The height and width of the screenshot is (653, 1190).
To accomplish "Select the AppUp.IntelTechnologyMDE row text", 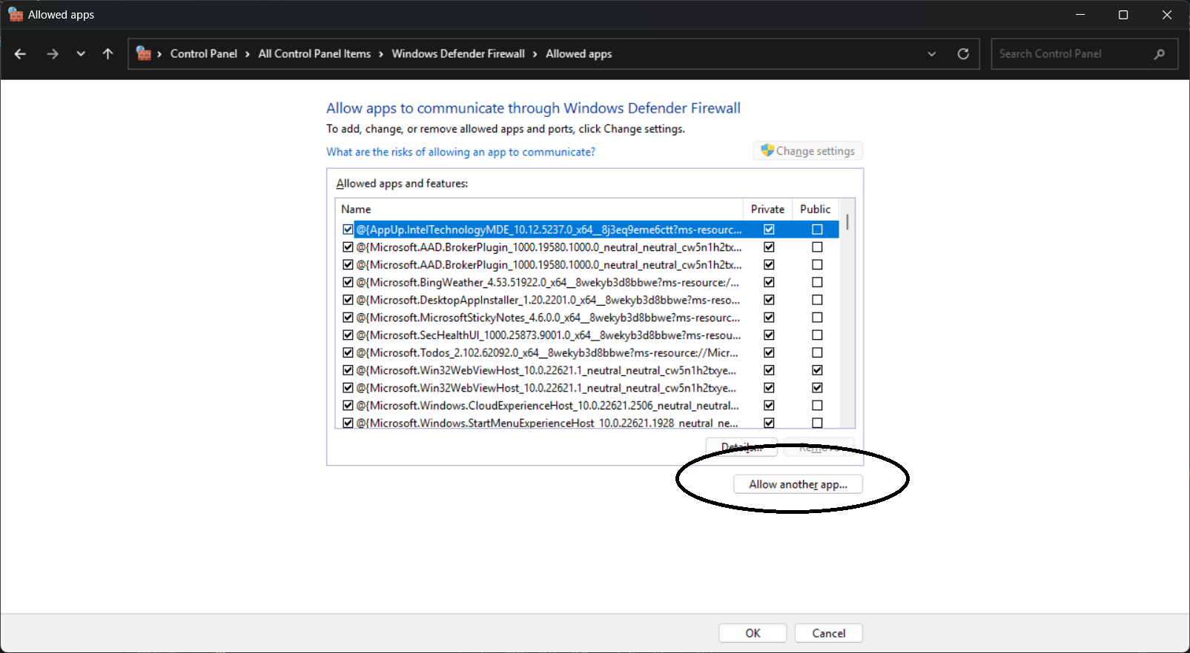I will tap(549, 230).
